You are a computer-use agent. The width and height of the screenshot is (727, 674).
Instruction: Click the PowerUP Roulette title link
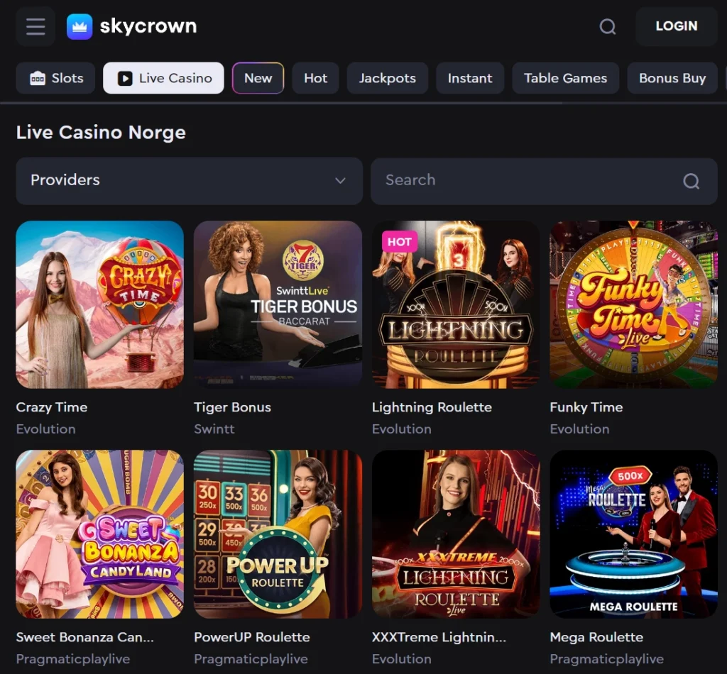(252, 637)
